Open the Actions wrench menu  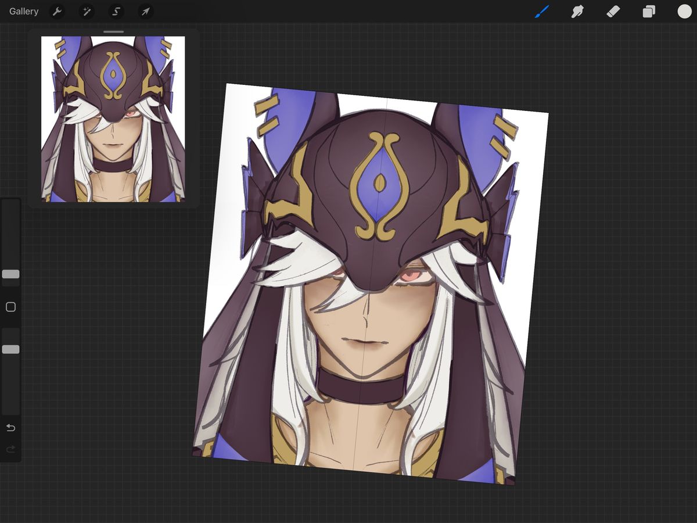[x=57, y=12]
